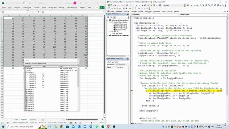Viewport: 229px width, 129px height.
Task: Click the Excel view icon in VBA toolbar
Action: [x=109, y=5]
